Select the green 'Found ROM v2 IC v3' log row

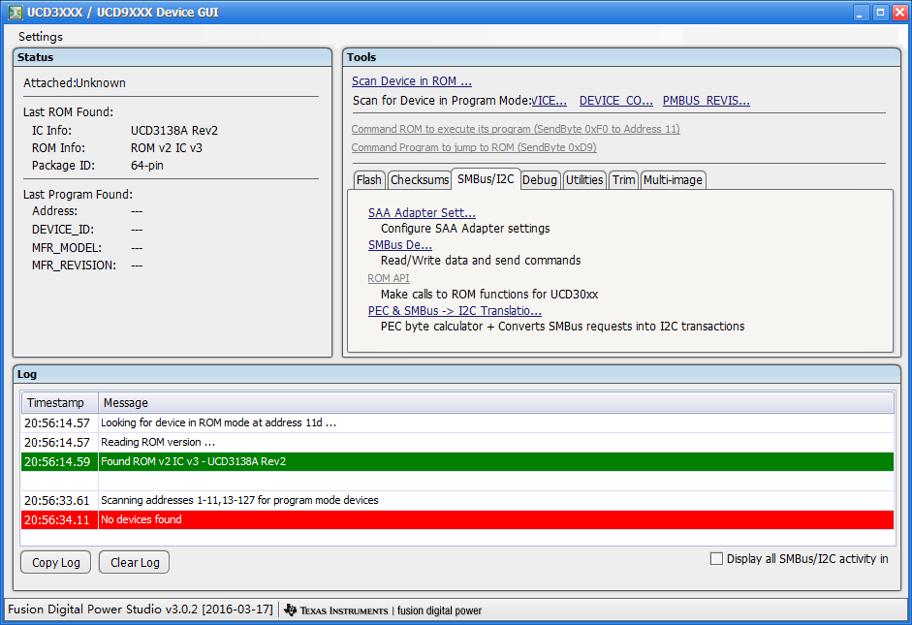pos(457,461)
